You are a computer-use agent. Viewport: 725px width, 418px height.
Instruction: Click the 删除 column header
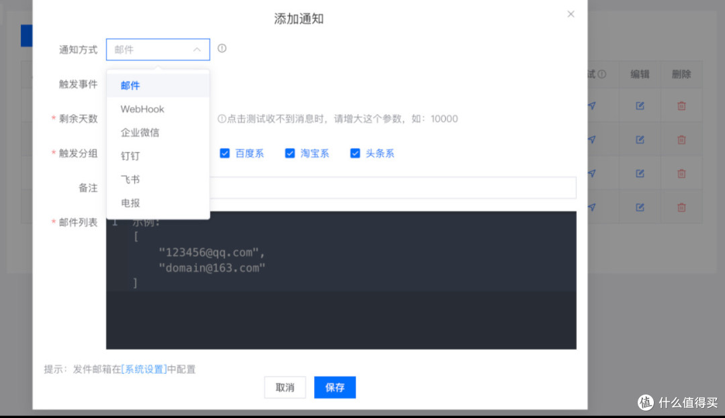(x=681, y=74)
